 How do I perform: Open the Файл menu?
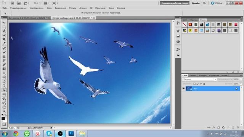(x=5, y=8)
